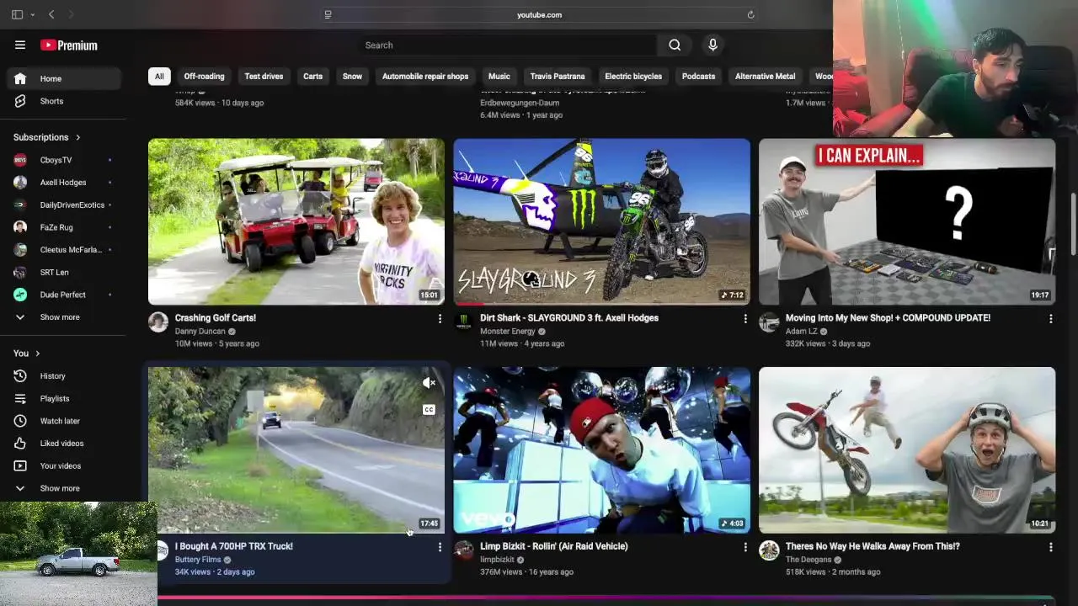Select the Carts filter chip

(x=312, y=77)
